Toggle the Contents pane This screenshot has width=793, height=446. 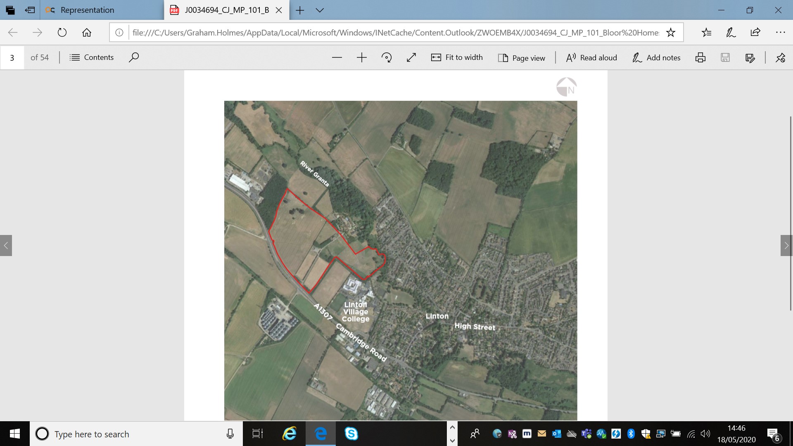click(92, 57)
